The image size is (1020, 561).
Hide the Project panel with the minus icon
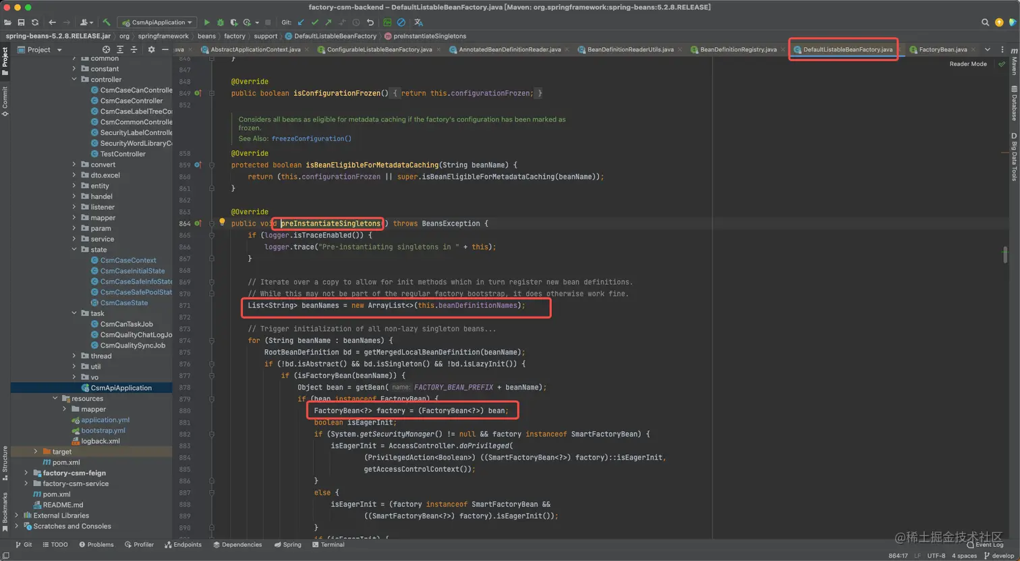tap(165, 49)
